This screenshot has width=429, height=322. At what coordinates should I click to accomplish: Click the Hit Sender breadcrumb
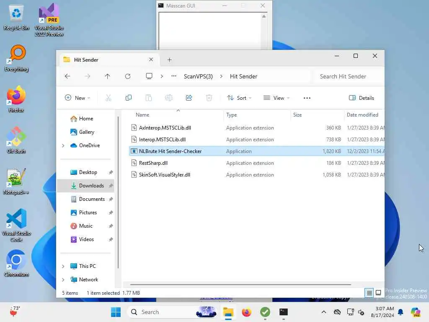[x=243, y=76]
